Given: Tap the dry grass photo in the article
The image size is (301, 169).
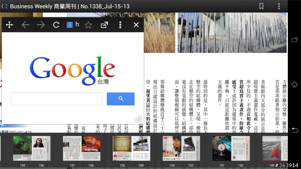Looking at the screenshot, I should point(159,32).
